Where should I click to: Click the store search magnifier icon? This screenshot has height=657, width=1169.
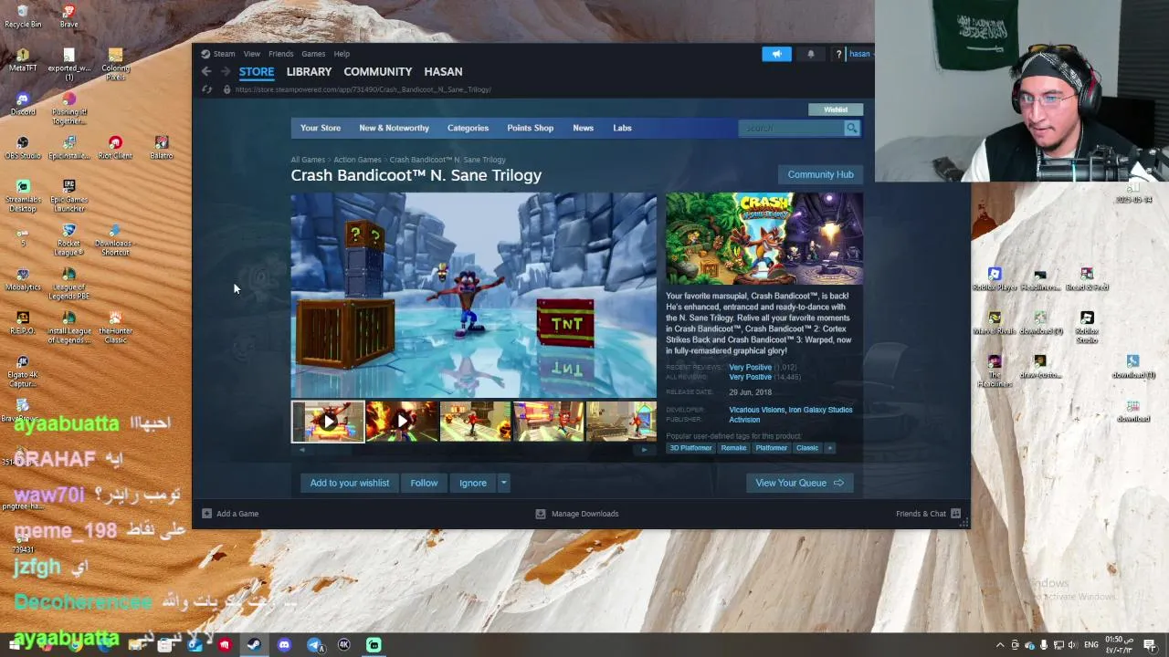click(851, 128)
